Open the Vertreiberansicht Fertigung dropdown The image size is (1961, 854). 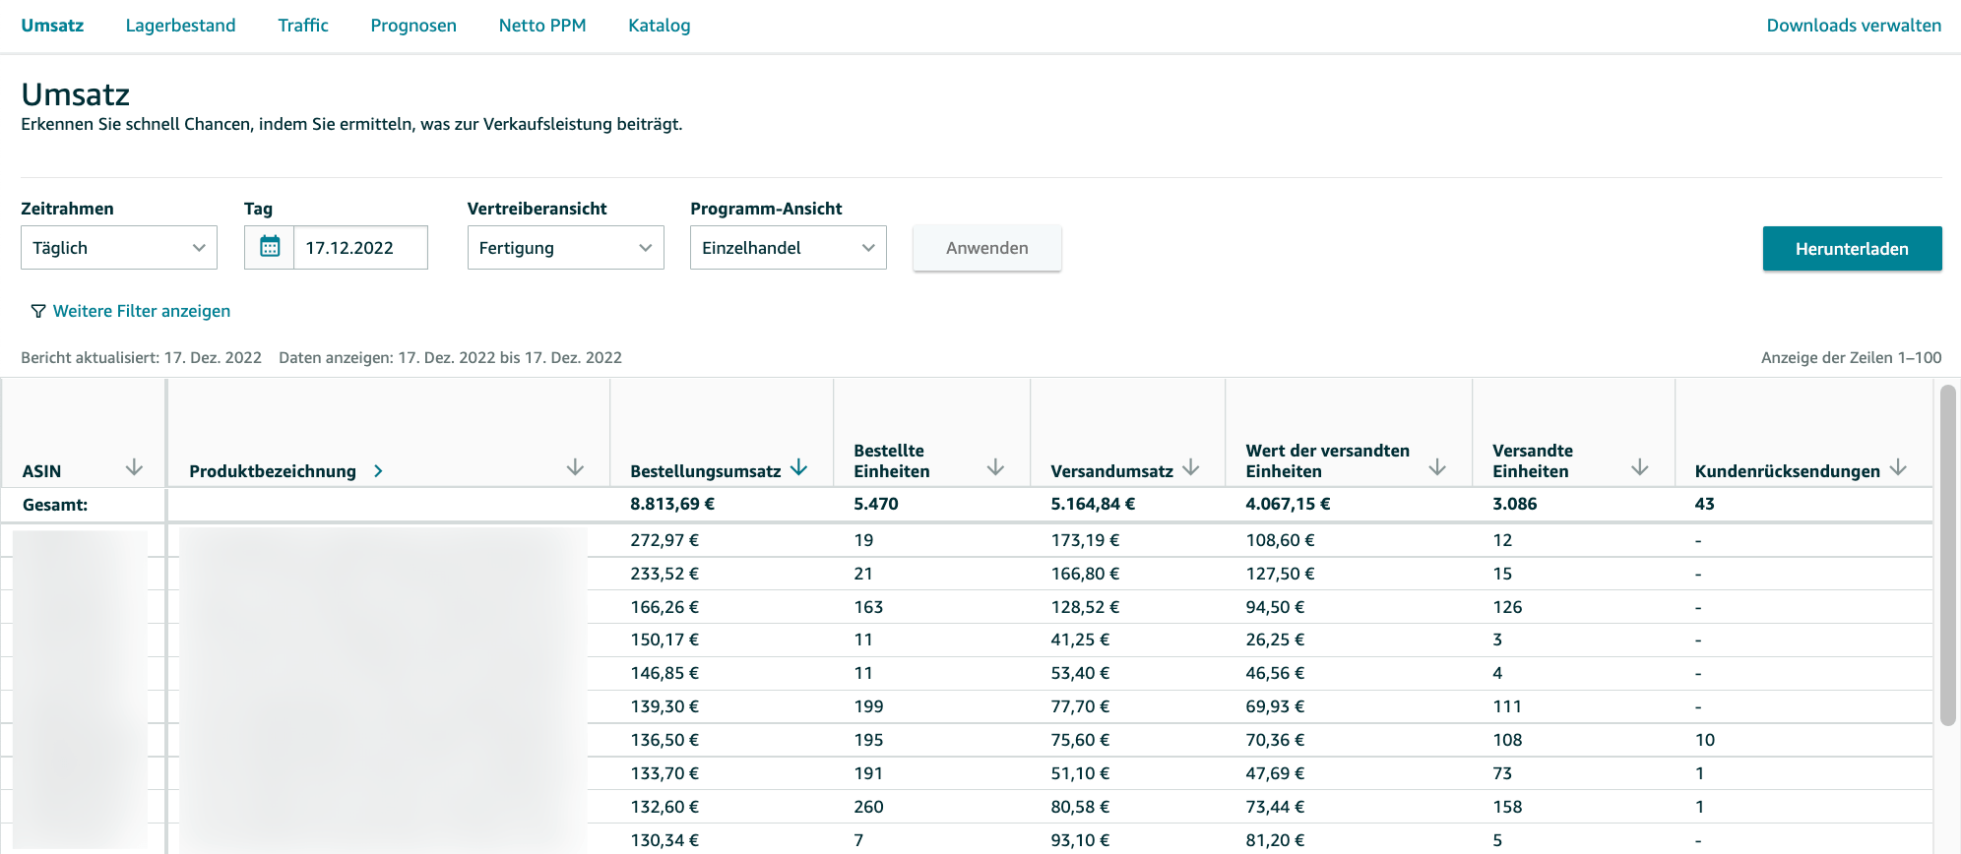coord(566,247)
